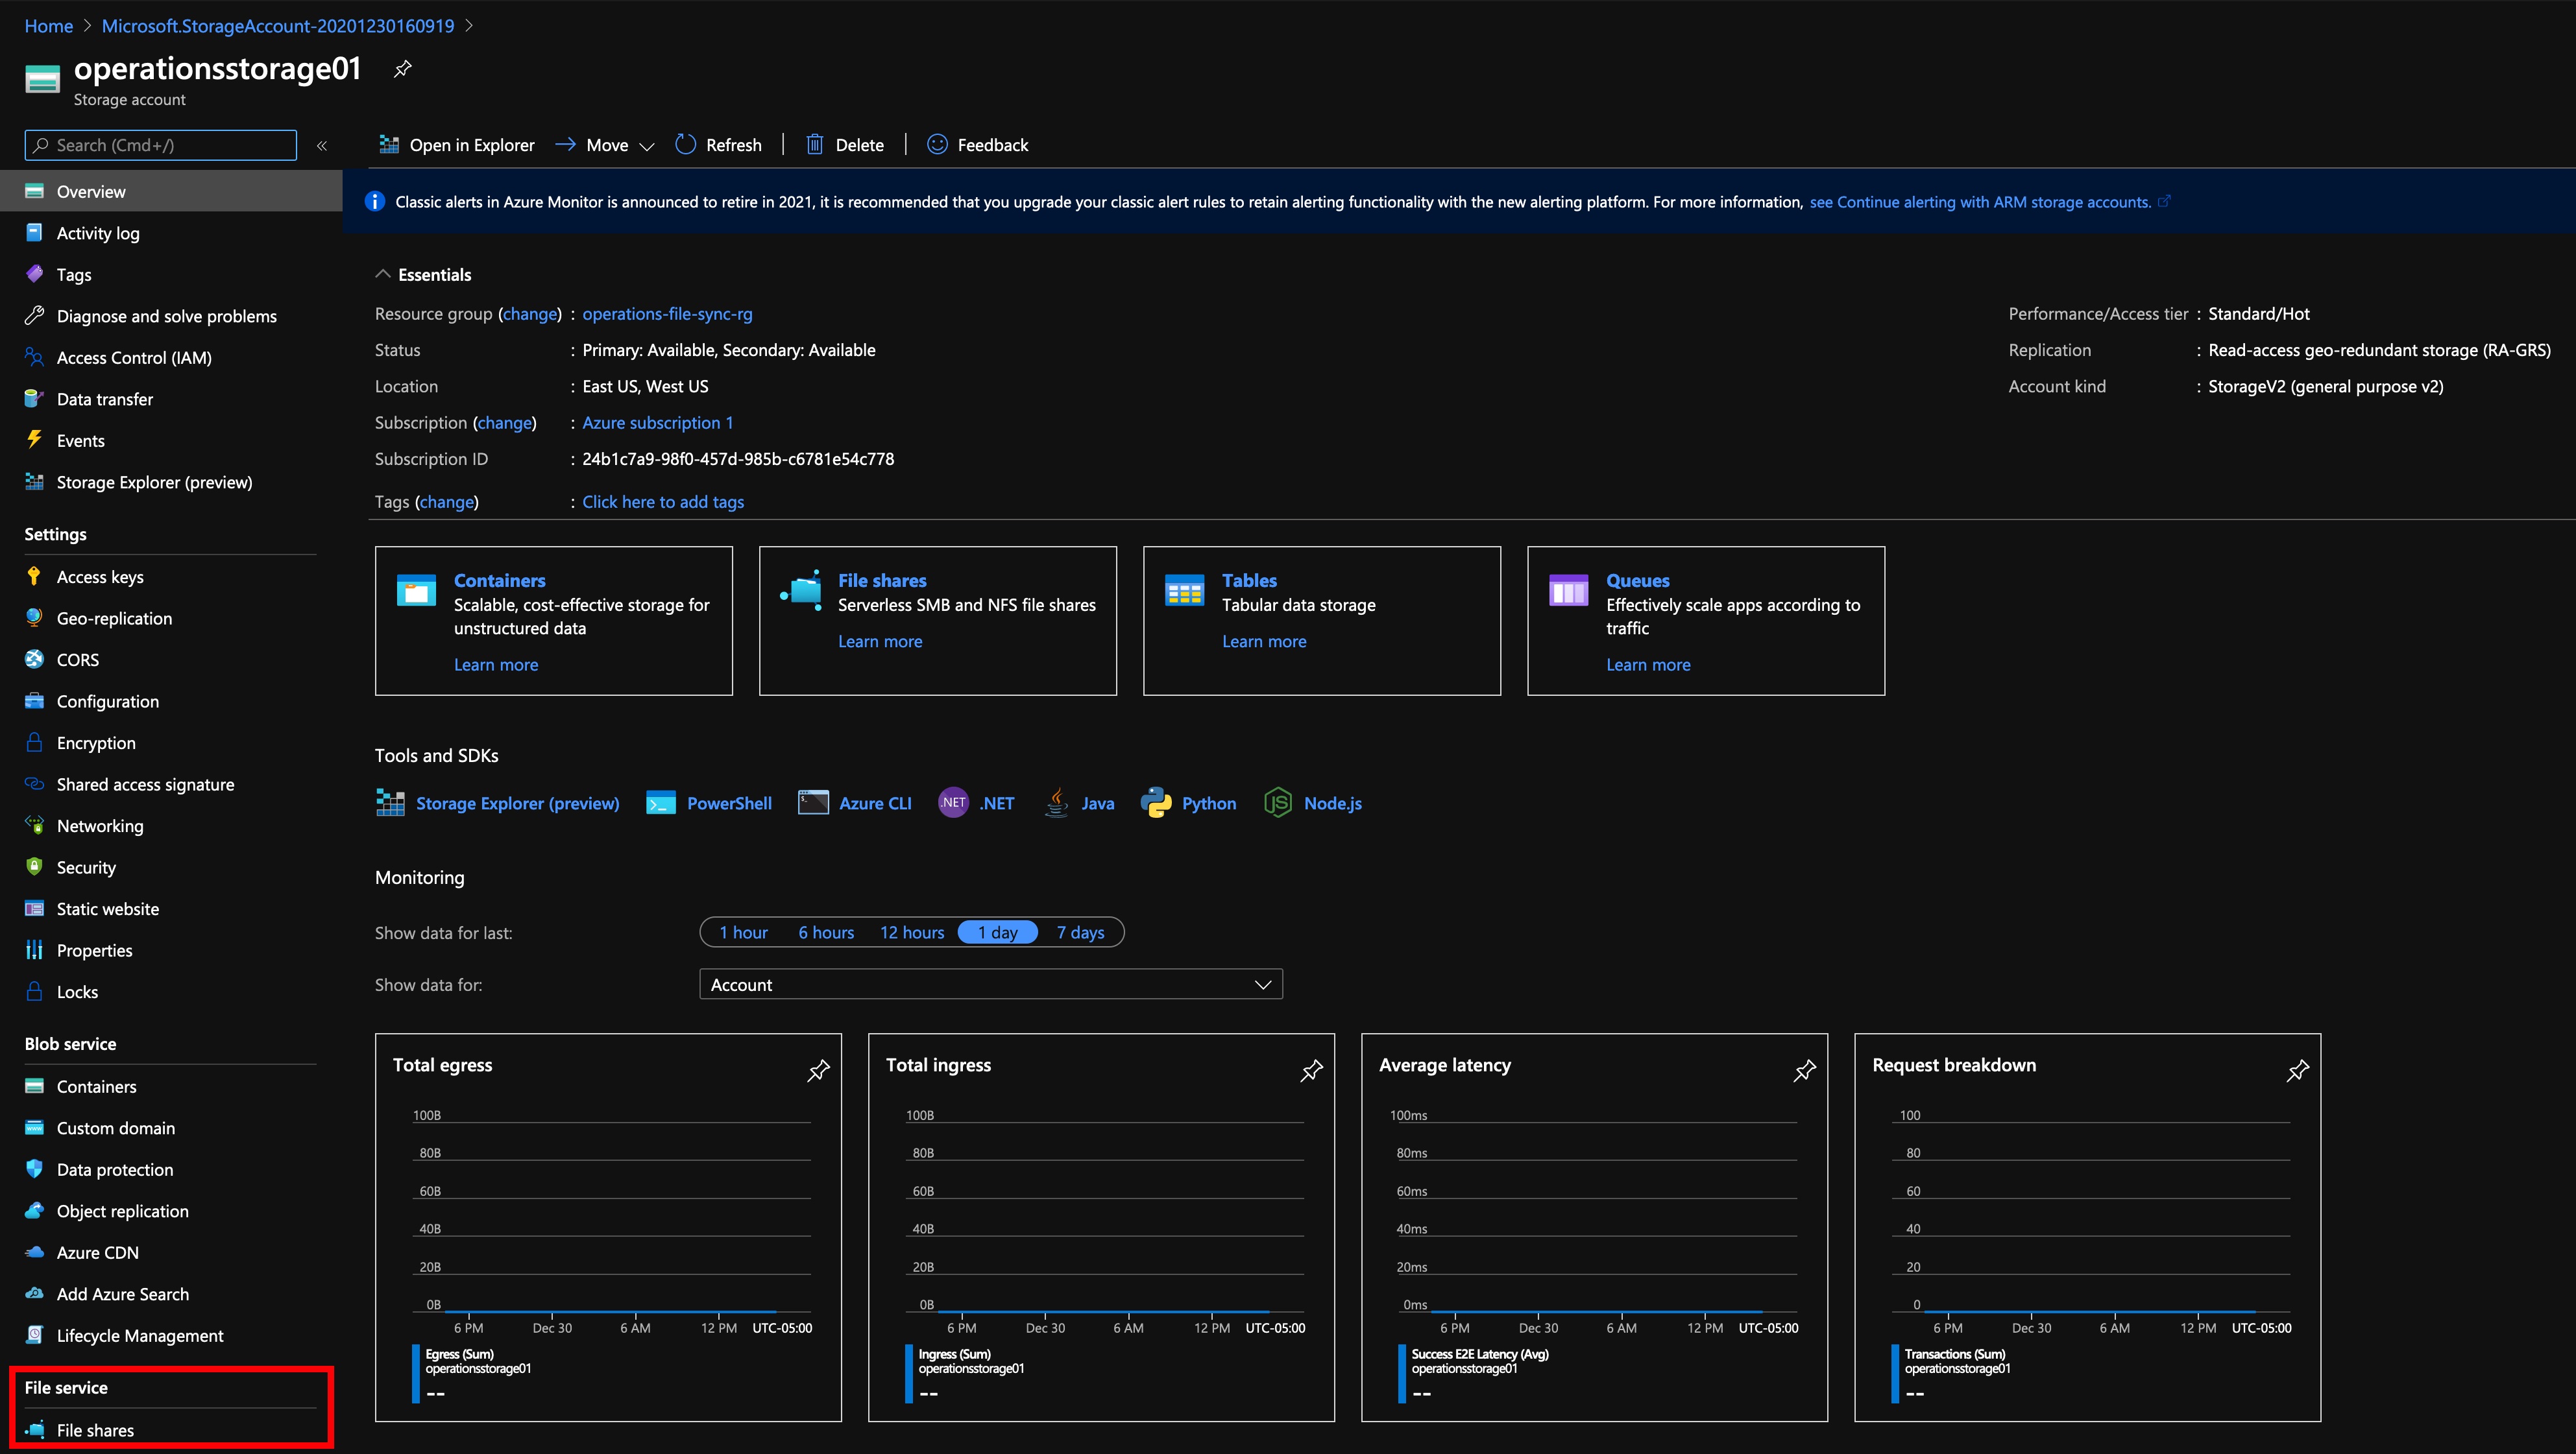The image size is (2576, 1454).
Task: Click the Open in Explorer icon
Action: click(389, 145)
